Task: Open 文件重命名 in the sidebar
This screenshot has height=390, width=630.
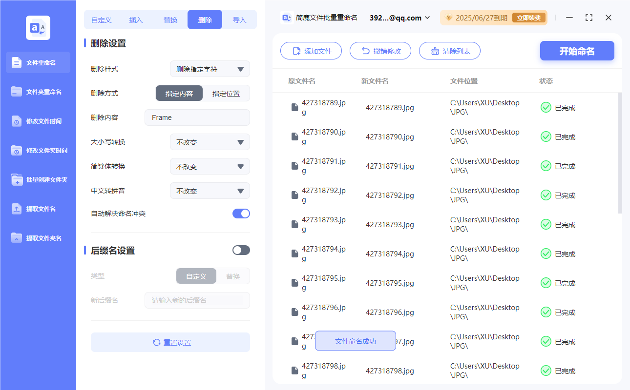Action: [x=38, y=62]
